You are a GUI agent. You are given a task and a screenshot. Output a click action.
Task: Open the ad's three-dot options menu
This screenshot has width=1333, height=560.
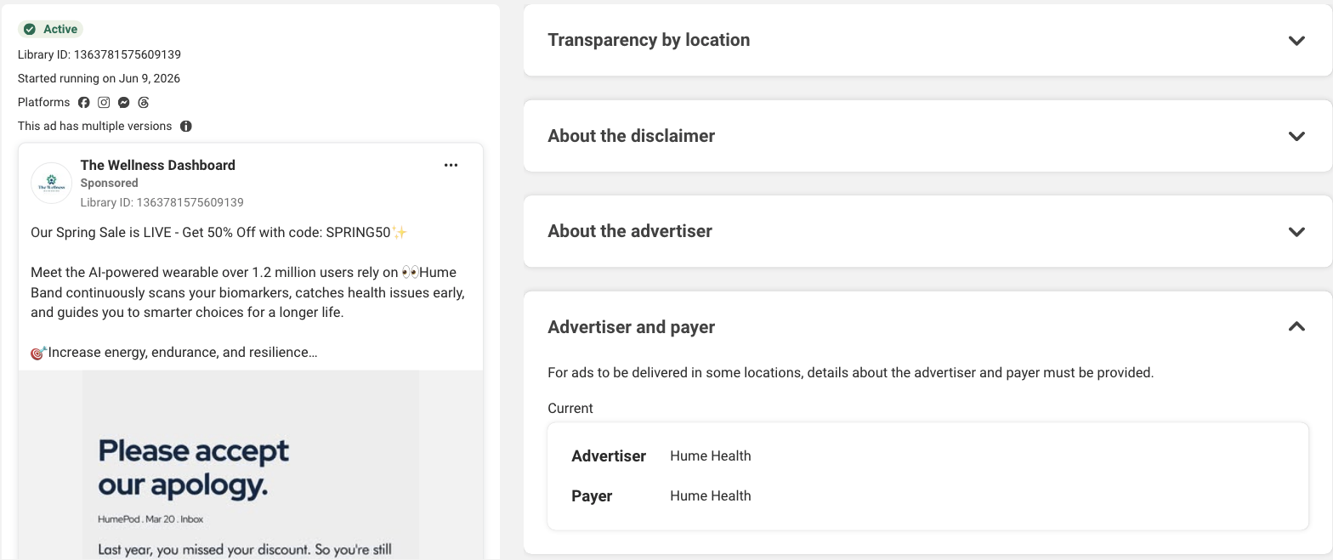451,165
